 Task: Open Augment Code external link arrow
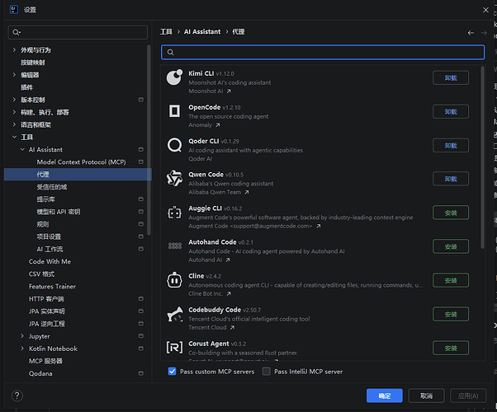pos(318,226)
